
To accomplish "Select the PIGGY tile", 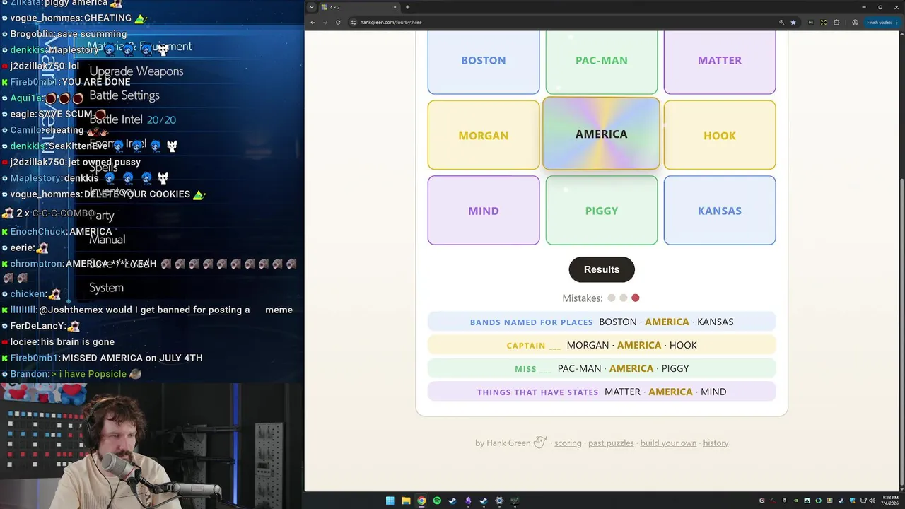I will 602,211.
